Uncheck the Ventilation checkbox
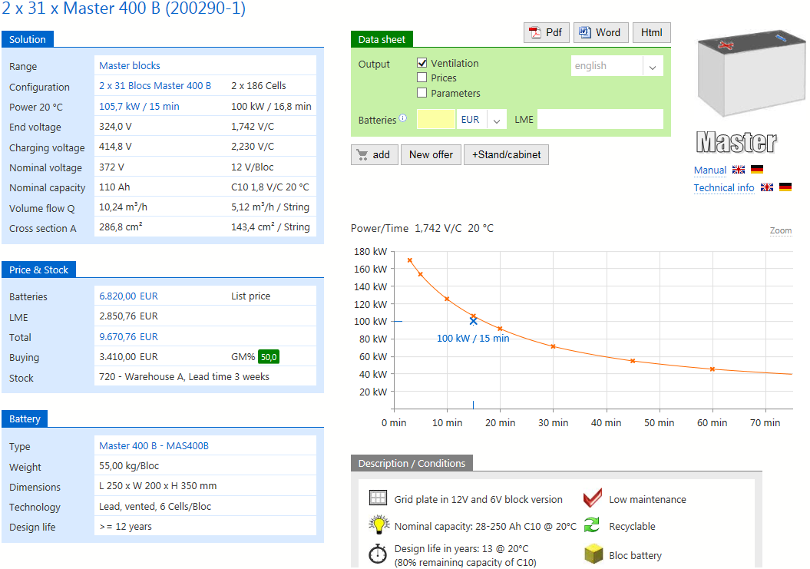The width and height of the screenshot is (810, 569). coord(422,63)
